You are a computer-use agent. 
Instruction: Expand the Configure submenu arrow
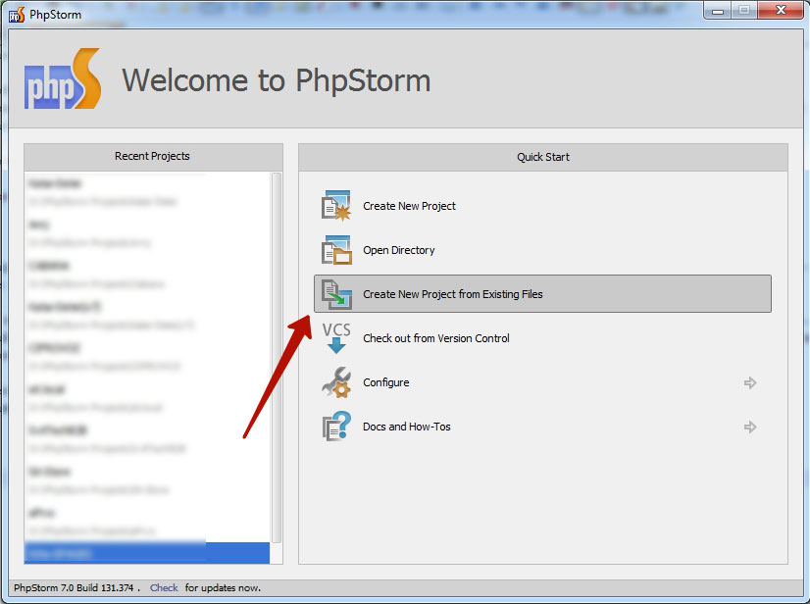point(749,383)
